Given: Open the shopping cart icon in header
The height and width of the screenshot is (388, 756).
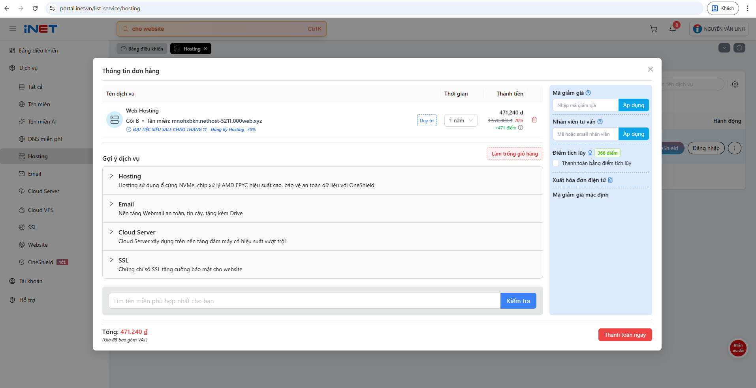Looking at the screenshot, I should 654,29.
